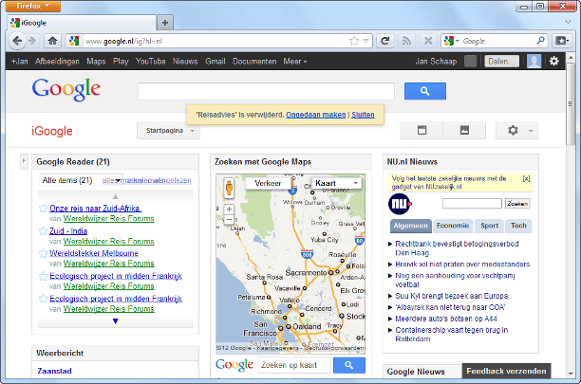Star the Zuid - India item
The width and height of the screenshot is (581, 384).
(44, 231)
